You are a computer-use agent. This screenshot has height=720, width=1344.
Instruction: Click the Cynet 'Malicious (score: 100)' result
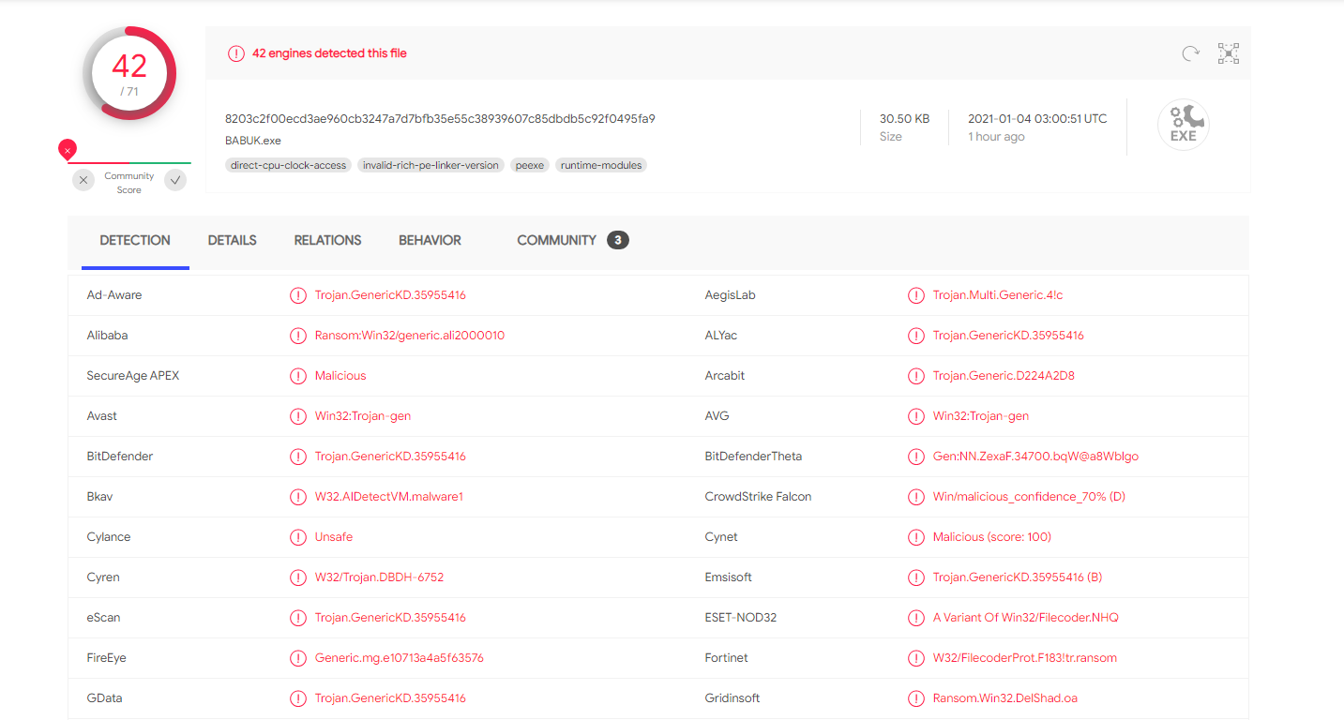tap(992, 537)
